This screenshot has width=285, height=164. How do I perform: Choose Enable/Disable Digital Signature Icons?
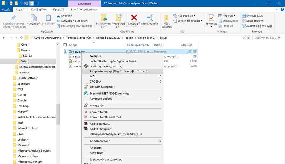click(x=122, y=61)
